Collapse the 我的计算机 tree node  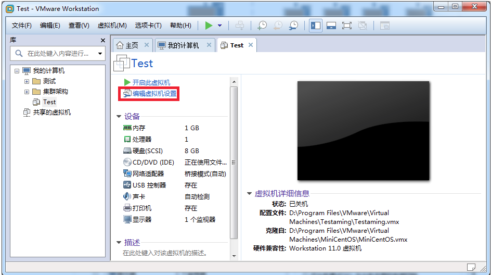pyautogui.click(x=17, y=71)
